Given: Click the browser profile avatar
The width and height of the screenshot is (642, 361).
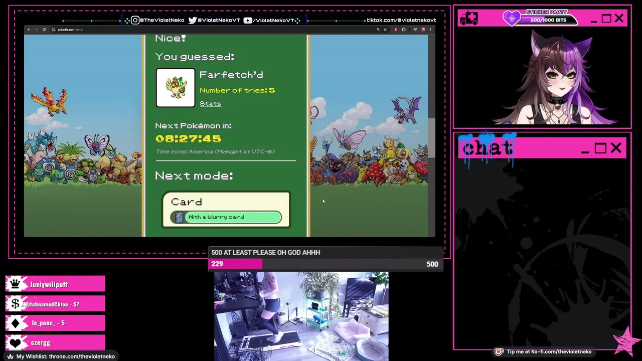Looking at the screenshot, I should pos(423,30).
